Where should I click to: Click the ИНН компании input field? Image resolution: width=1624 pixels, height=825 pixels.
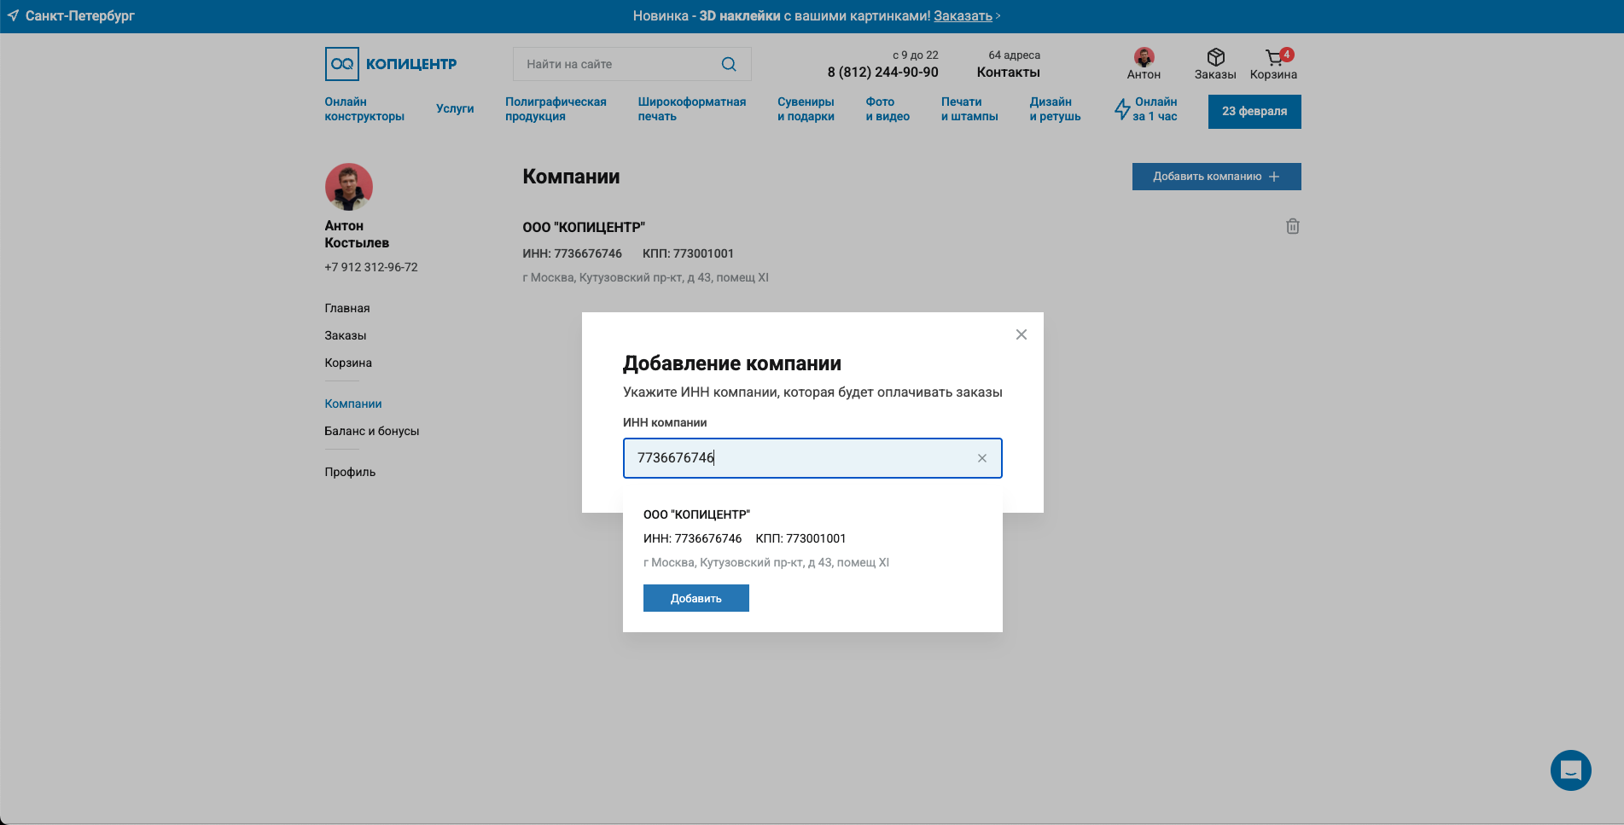tap(802, 458)
